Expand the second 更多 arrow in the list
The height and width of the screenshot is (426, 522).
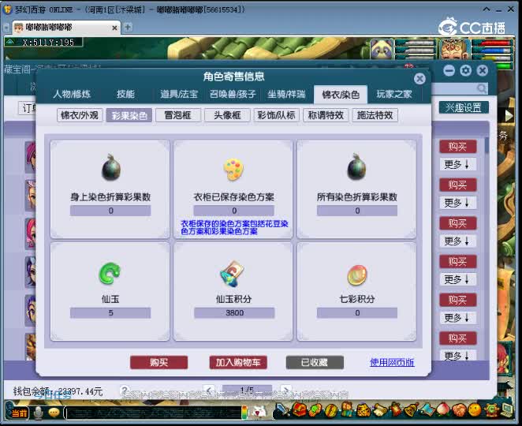point(457,203)
